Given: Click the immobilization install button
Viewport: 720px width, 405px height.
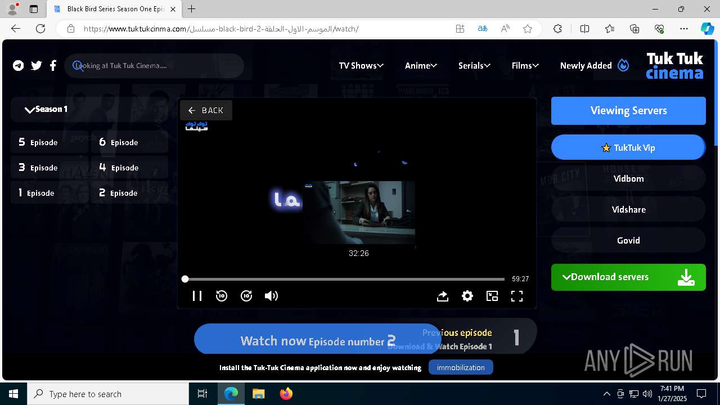Looking at the screenshot, I should click(461, 367).
